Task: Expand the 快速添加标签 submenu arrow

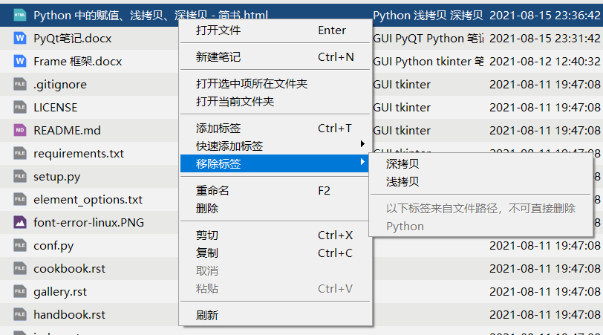Action: (362, 144)
